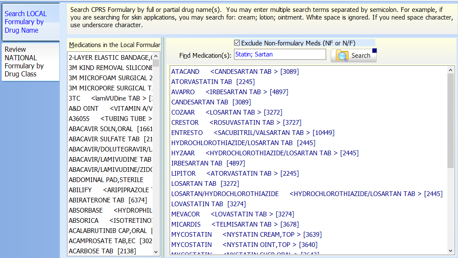Click down arrow of search results scrollbar
Viewport: 458px width, 258px height.
(x=450, y=251)
